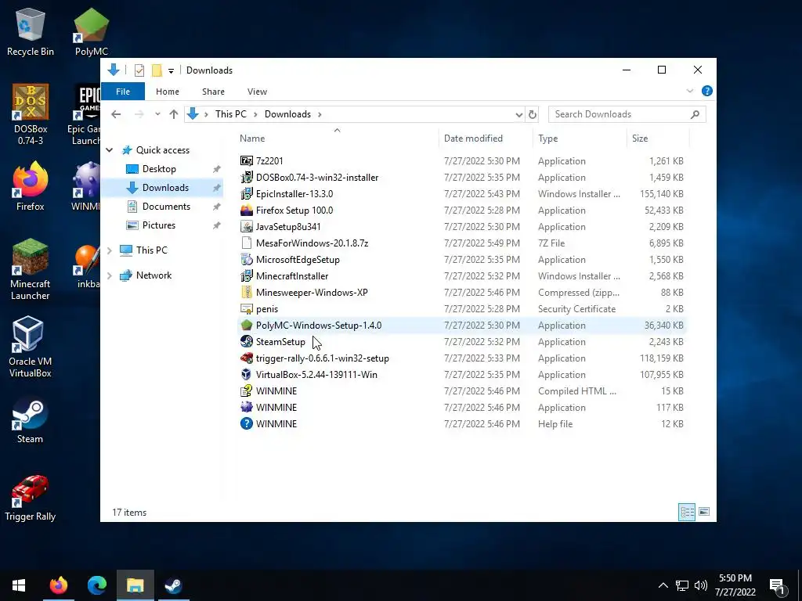Select the Trigger Rally desktop icon
This screenshot has height=601, width=802.
coord(30,497)
